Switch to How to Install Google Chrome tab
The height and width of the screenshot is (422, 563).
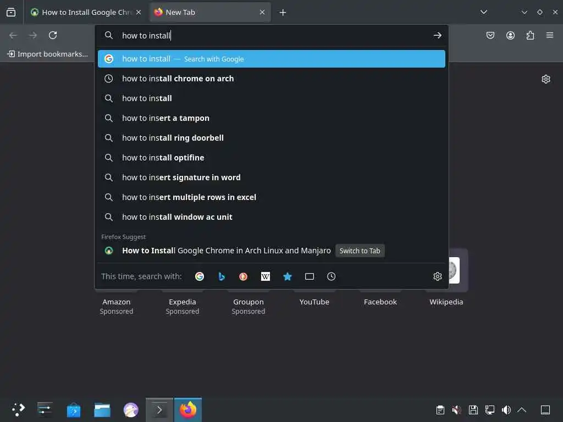[x=86, y=12]
